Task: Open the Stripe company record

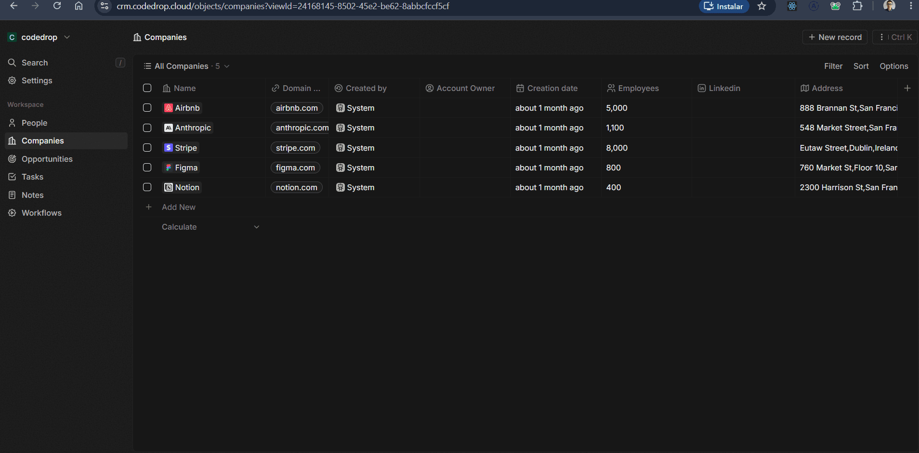Action: 181,148
